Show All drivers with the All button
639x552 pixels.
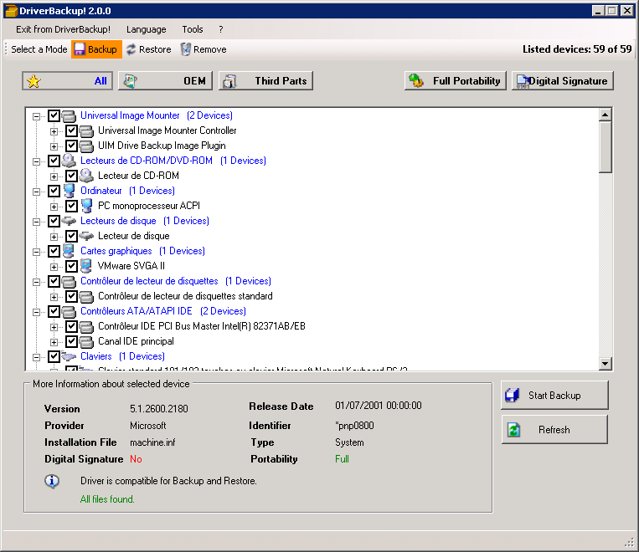(68, 81)
